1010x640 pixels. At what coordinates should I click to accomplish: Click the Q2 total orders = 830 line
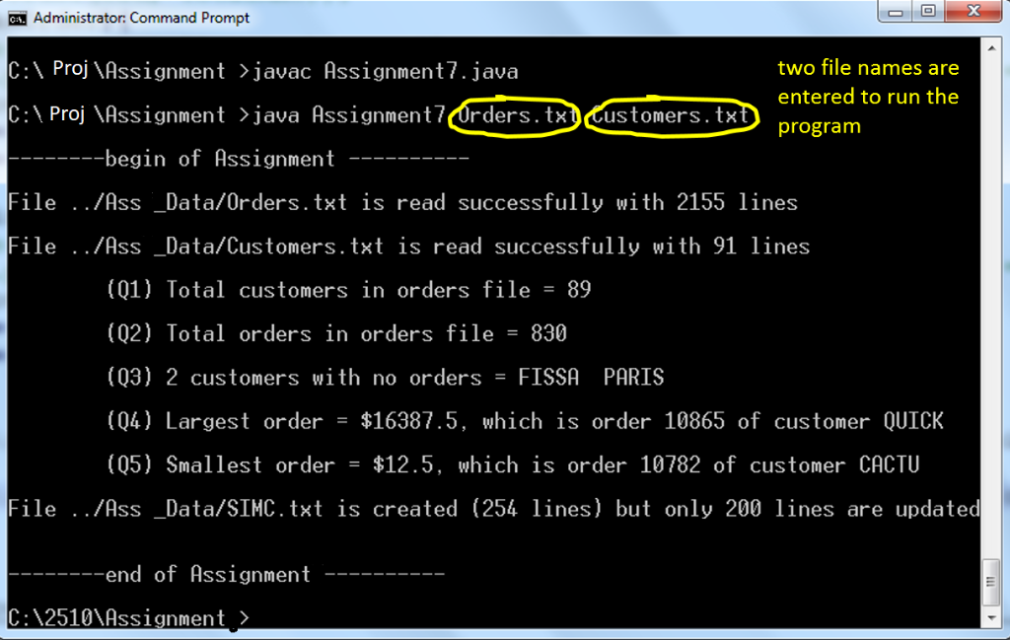(x=336, y=333)
